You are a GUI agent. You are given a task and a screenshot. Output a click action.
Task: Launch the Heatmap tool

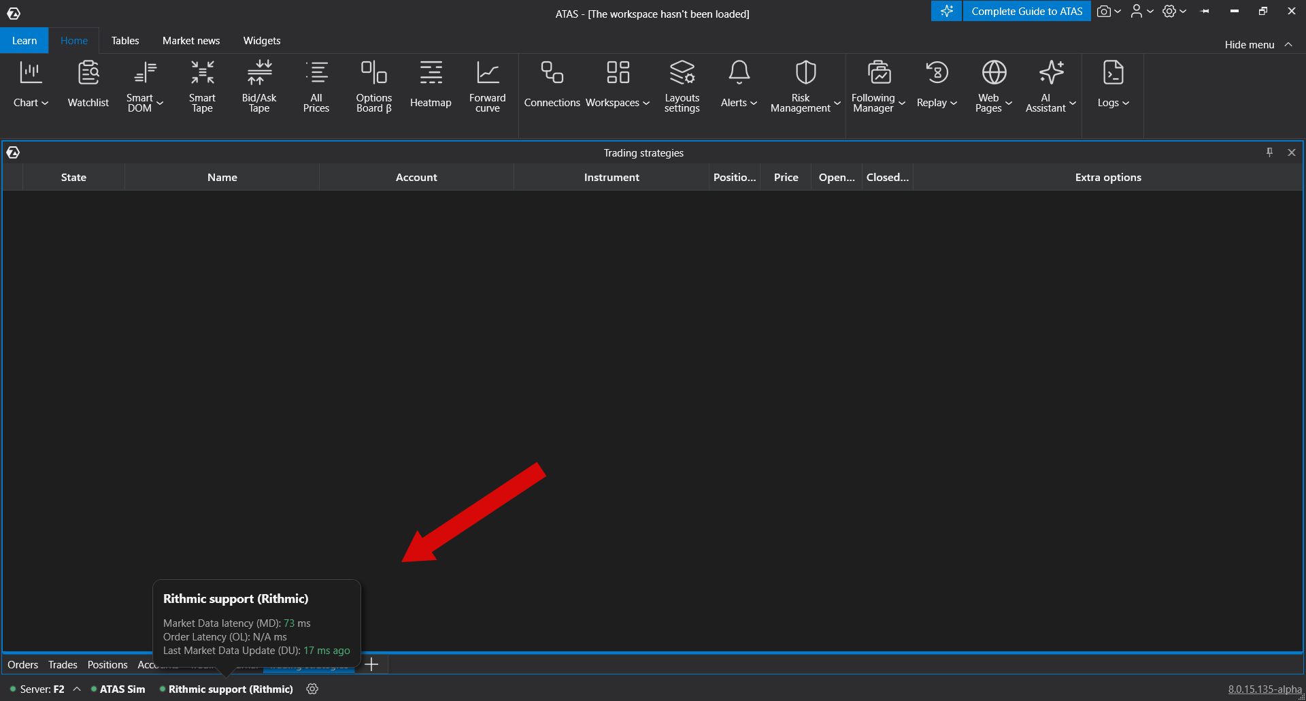[431, 85]
